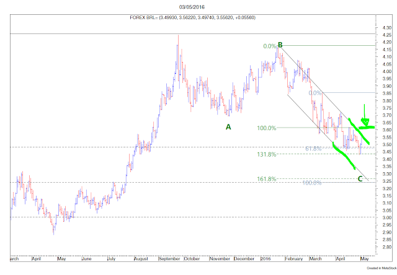Select the 161.8% Fibonacci level label
The width and height of the screenshot is (397, 275).
point(267,179)
